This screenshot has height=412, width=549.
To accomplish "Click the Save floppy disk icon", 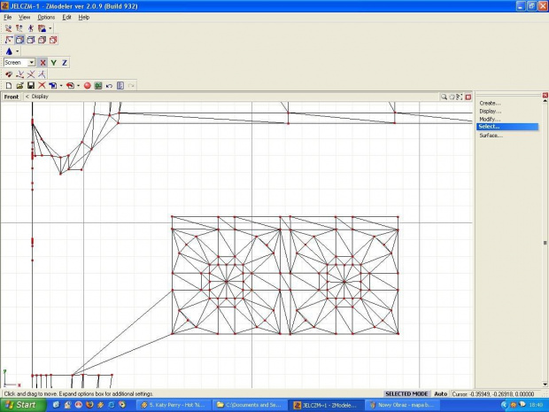I will 30,86.
